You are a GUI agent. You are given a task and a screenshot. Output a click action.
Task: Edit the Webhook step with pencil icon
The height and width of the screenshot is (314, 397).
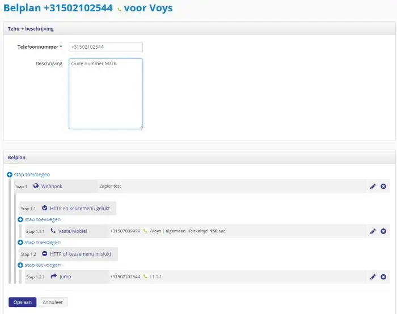(373, 186)
